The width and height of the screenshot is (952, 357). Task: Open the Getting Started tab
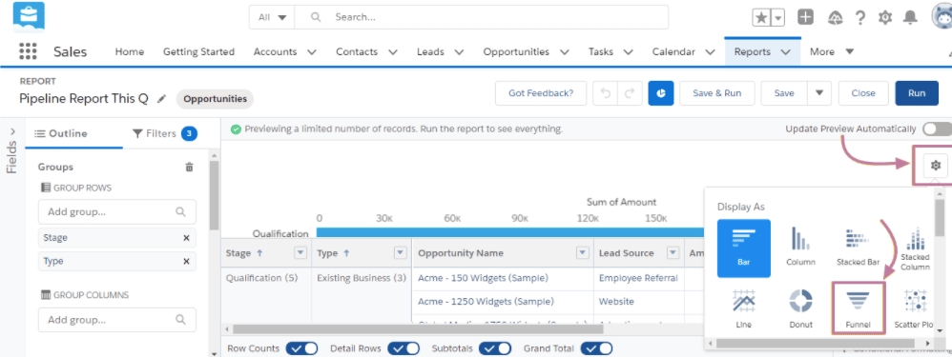198,52
